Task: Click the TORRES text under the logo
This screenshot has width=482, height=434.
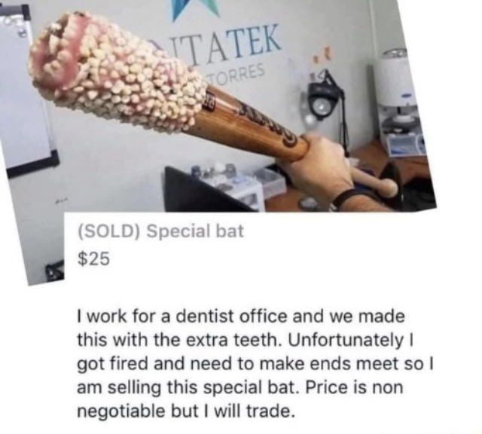Action: (236, 75)
